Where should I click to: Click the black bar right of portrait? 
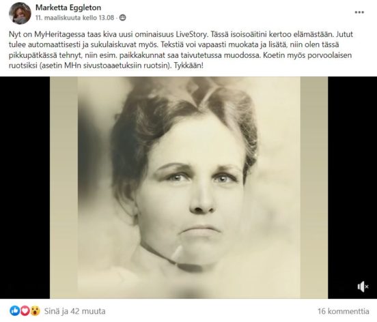352,188
